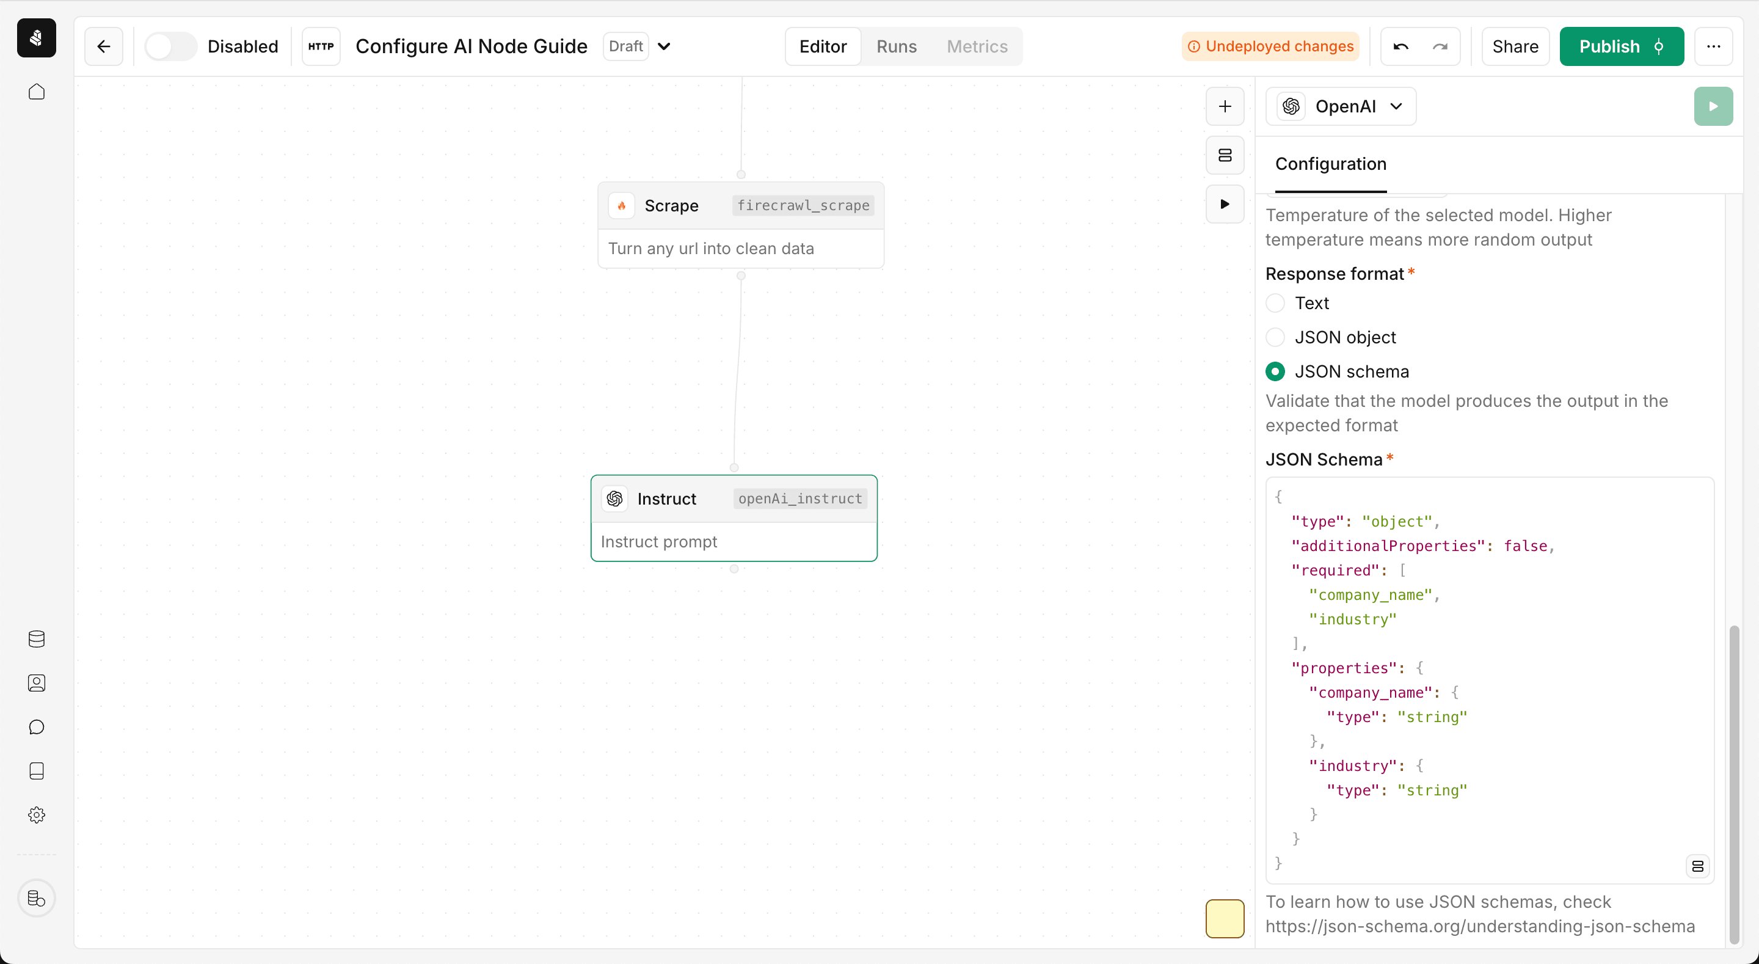1759x964 pixels.
Task: Add a node with the plus button
Action: pyautogui.click(x=1225, y=106)
